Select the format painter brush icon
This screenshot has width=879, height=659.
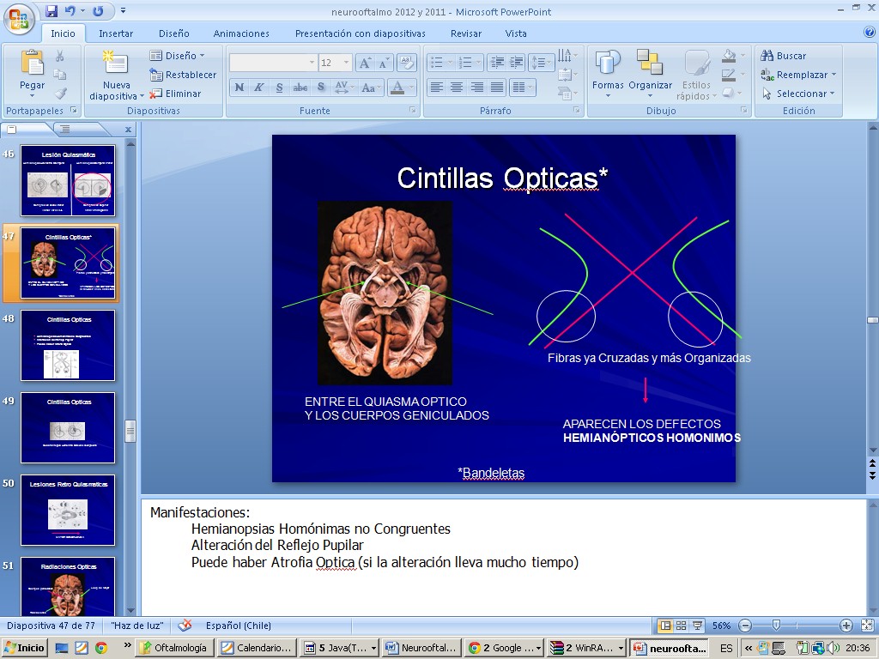(x=60, y=94)
